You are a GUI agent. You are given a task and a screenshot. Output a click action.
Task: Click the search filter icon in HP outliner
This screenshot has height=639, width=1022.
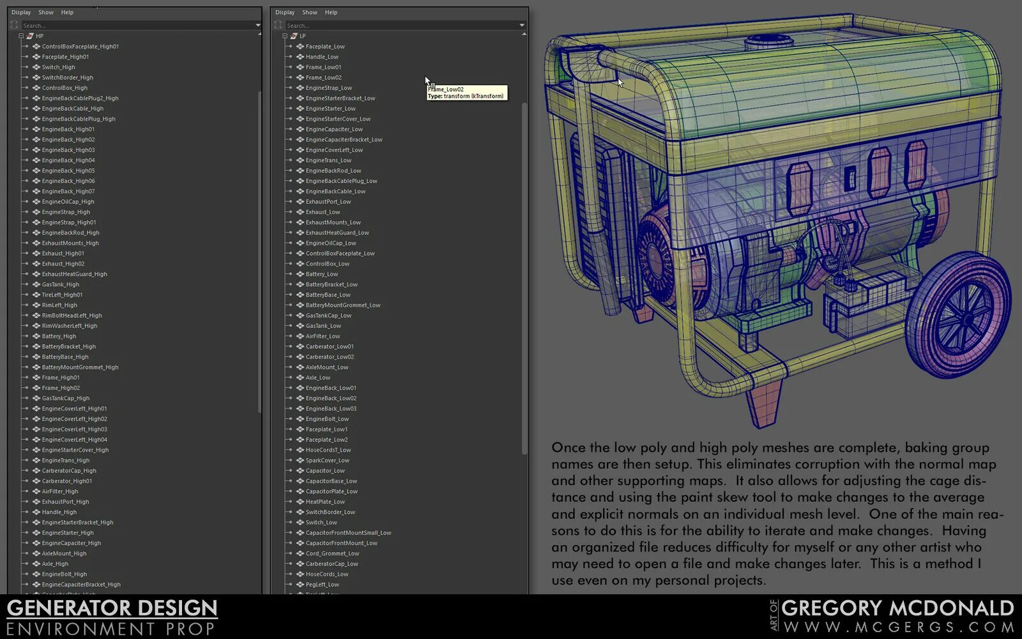point(15,25)
